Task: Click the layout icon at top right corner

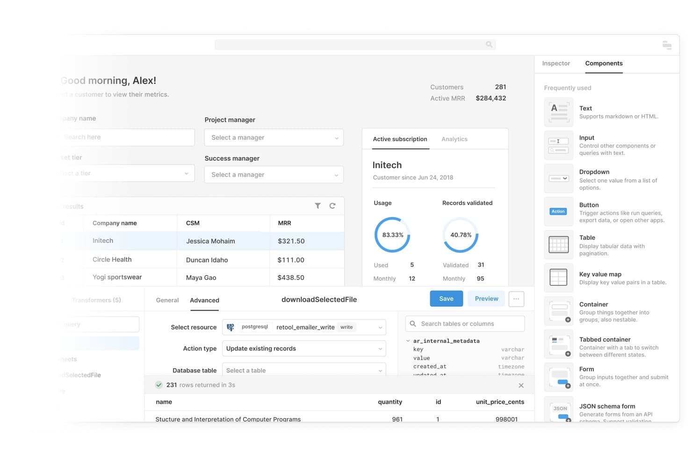Action: (667, 45)
